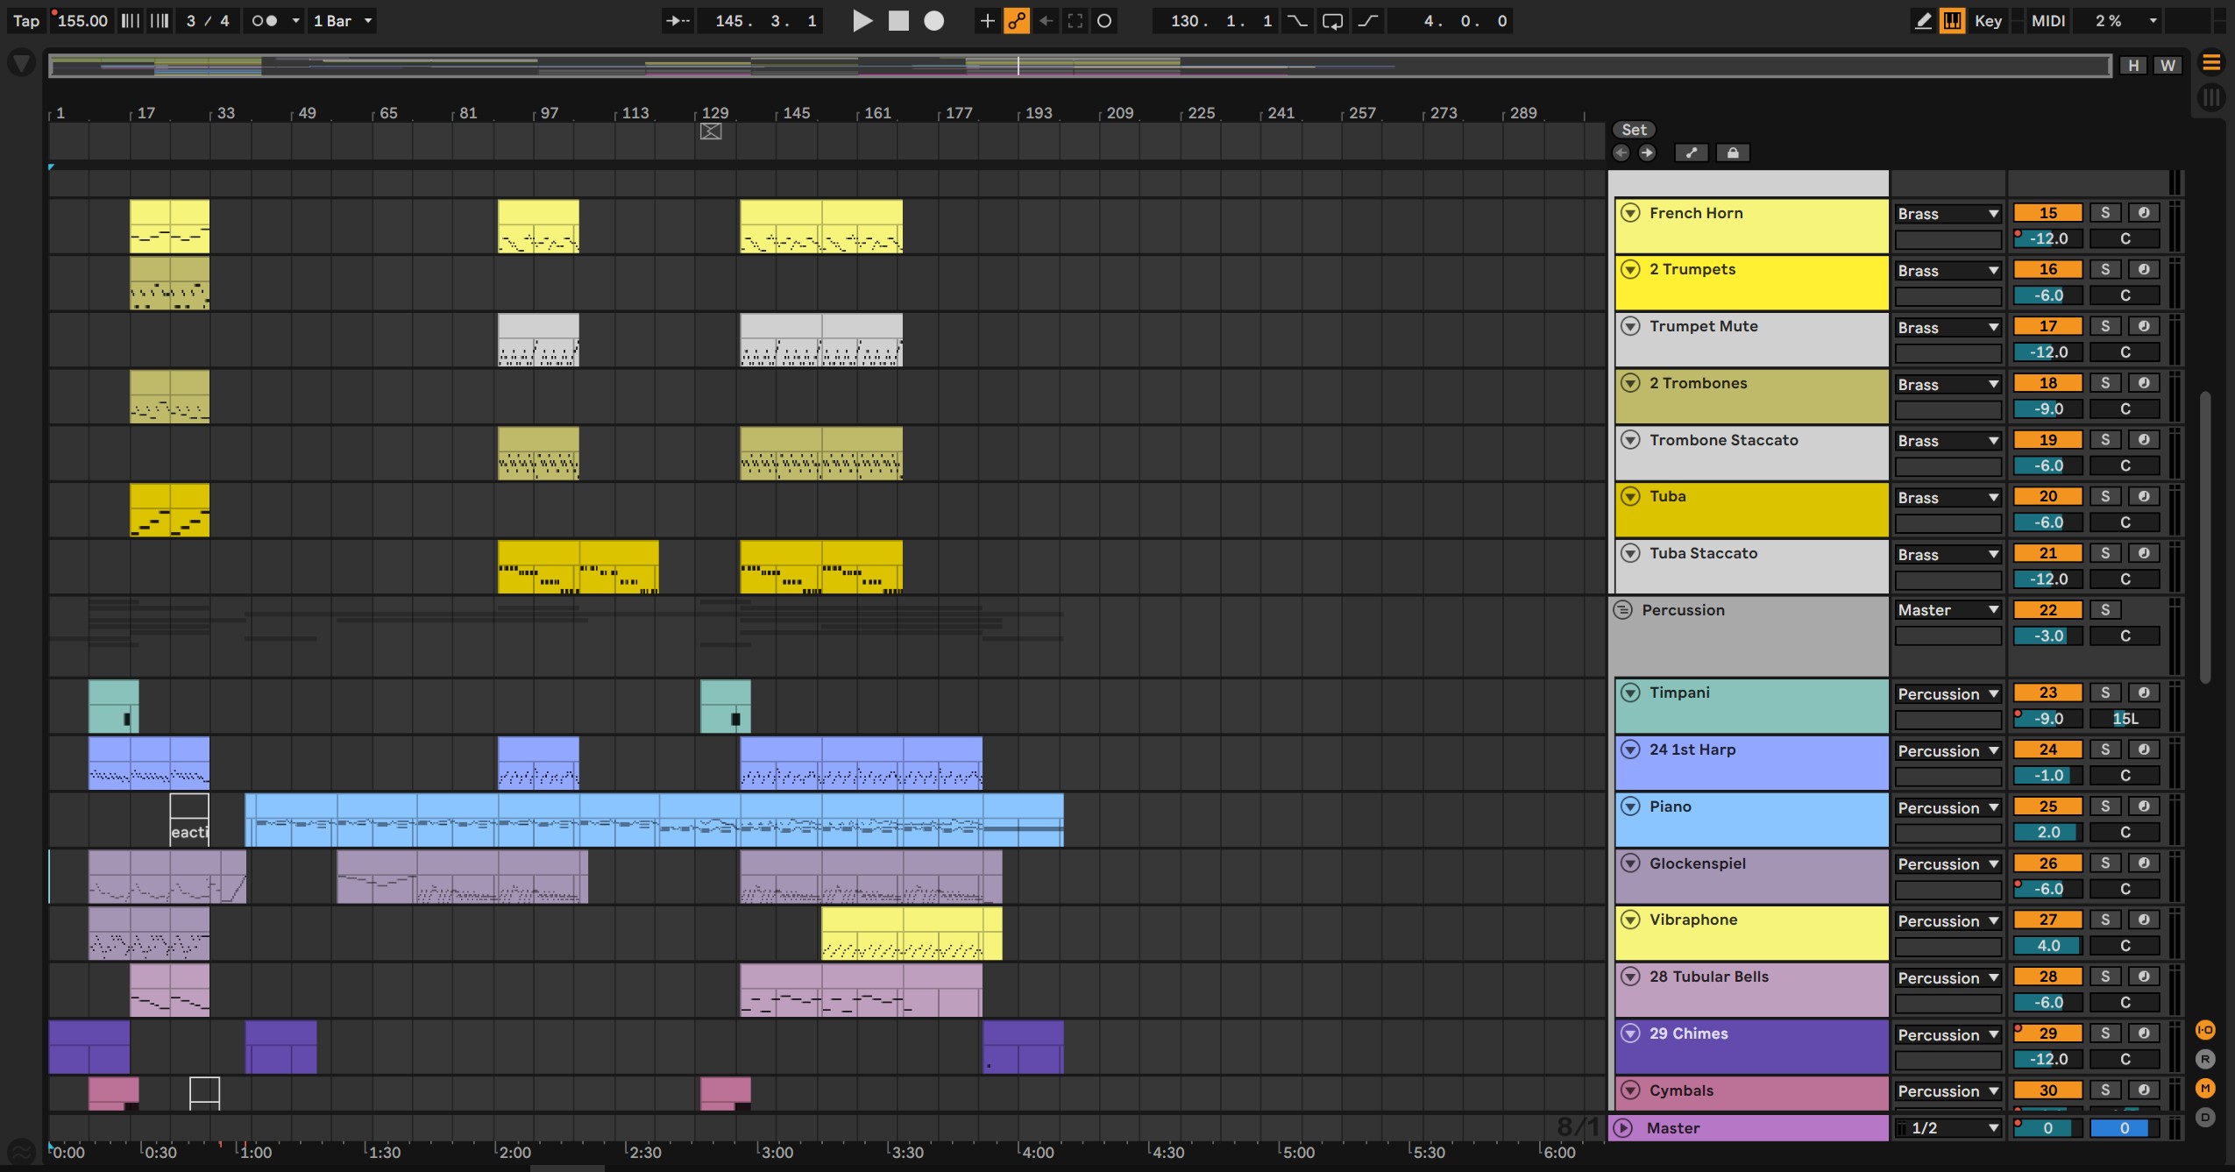This screenshot has height=1172, width=2235.
Task: Open the MIDI map mode
Action: point(2048,21)
